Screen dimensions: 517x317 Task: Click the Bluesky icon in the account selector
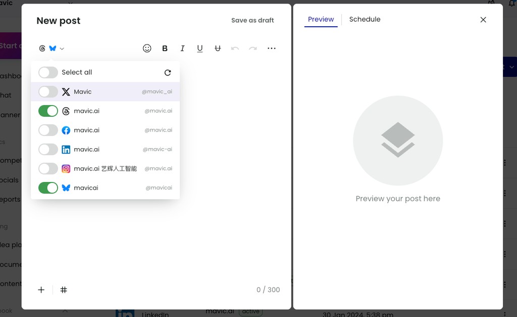click(53, 48)
